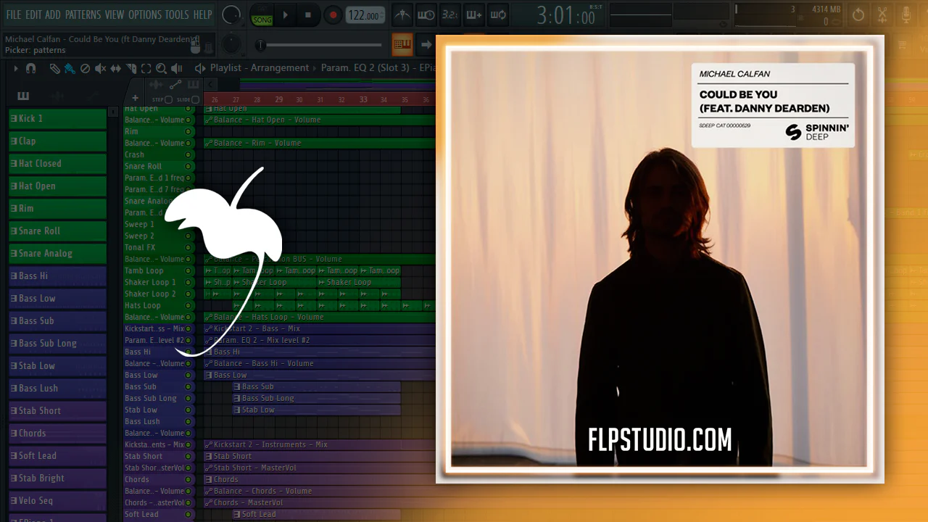Click the Playlist - Arrangement breadcrumb
The height and width of the screenshot is (522, 928).
260,68
